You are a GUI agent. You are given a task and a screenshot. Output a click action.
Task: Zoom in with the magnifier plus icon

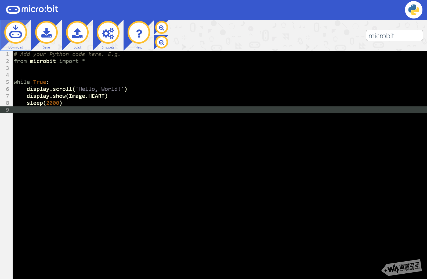click(x=161, y=28)
